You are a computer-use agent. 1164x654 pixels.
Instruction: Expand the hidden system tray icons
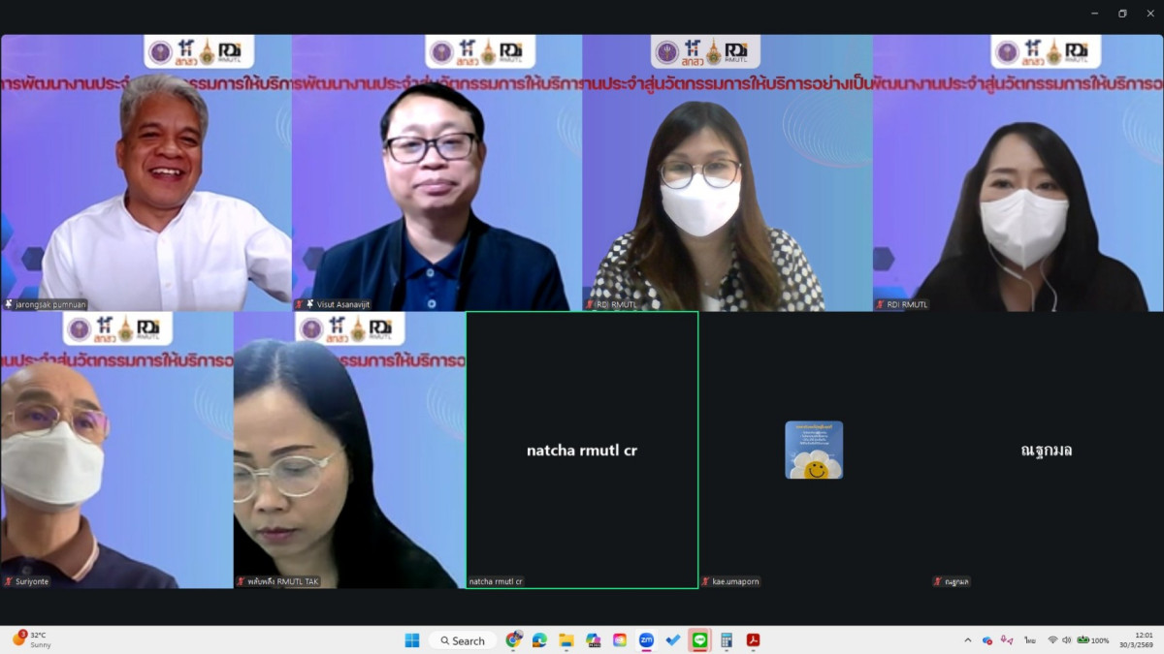point(967,640)
